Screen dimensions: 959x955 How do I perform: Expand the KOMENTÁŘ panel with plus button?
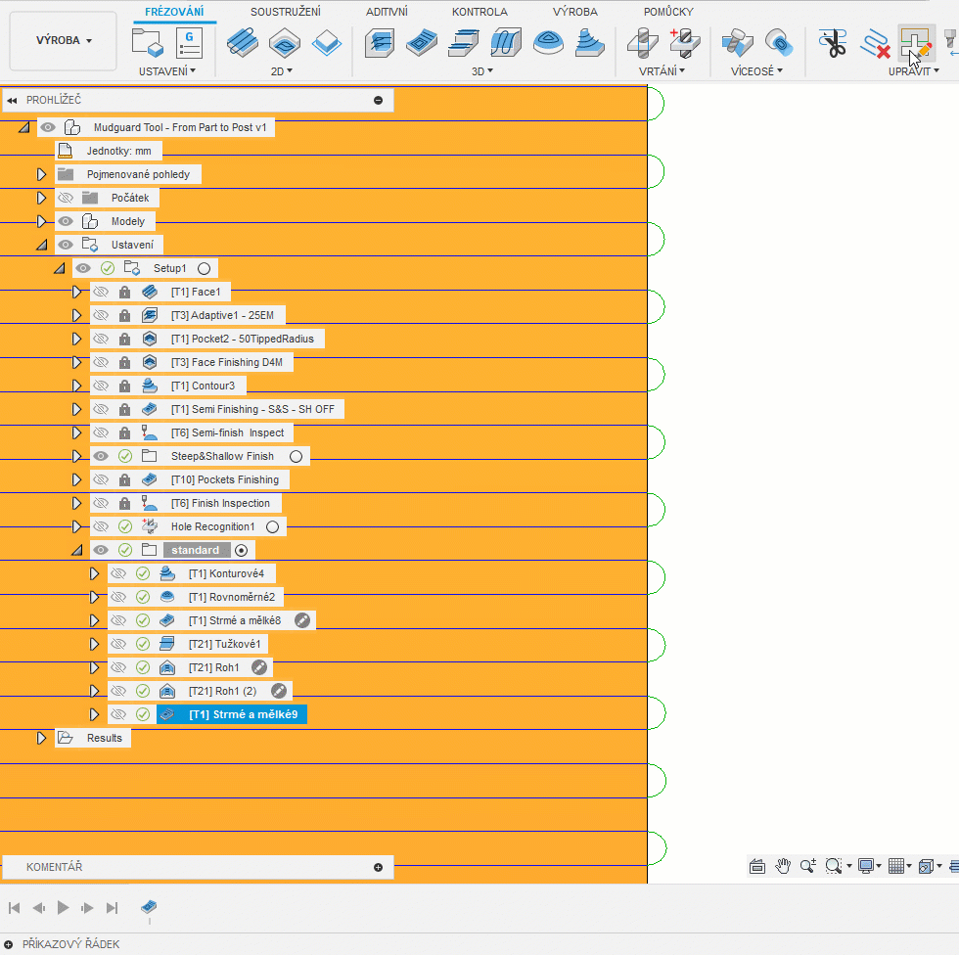pyautogui.click(x=379, y=867)
